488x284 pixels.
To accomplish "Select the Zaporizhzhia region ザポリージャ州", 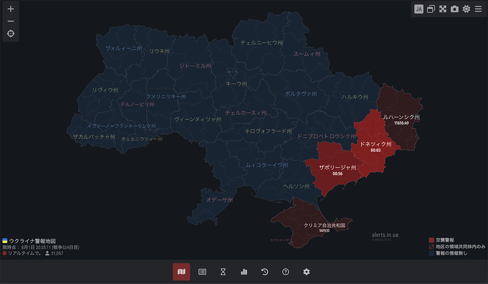I will pos(337,168).
